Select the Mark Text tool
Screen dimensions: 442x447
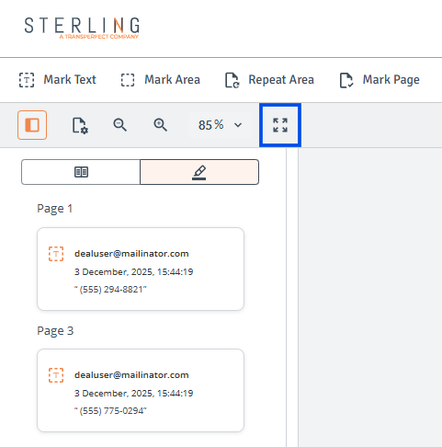pos(58,80)
